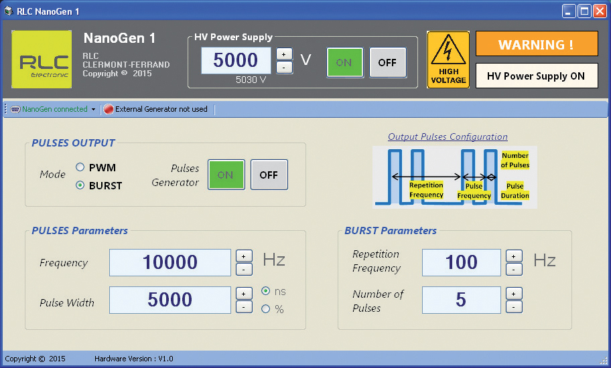Click the Repetition Frequency field showing 100
The image size is (611, 368).
[462, 262]
